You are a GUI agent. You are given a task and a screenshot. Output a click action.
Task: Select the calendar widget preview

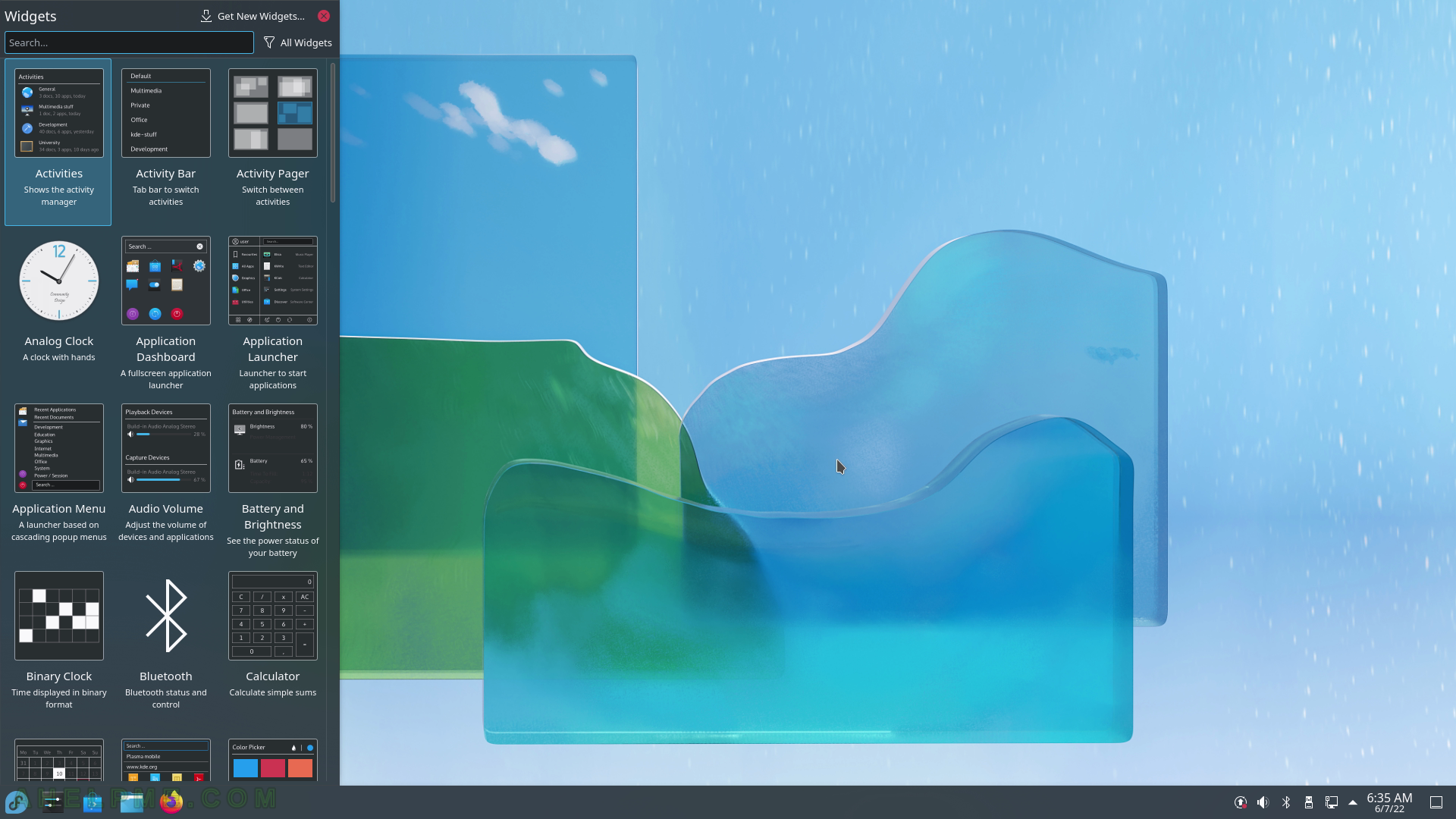point(58,760)
